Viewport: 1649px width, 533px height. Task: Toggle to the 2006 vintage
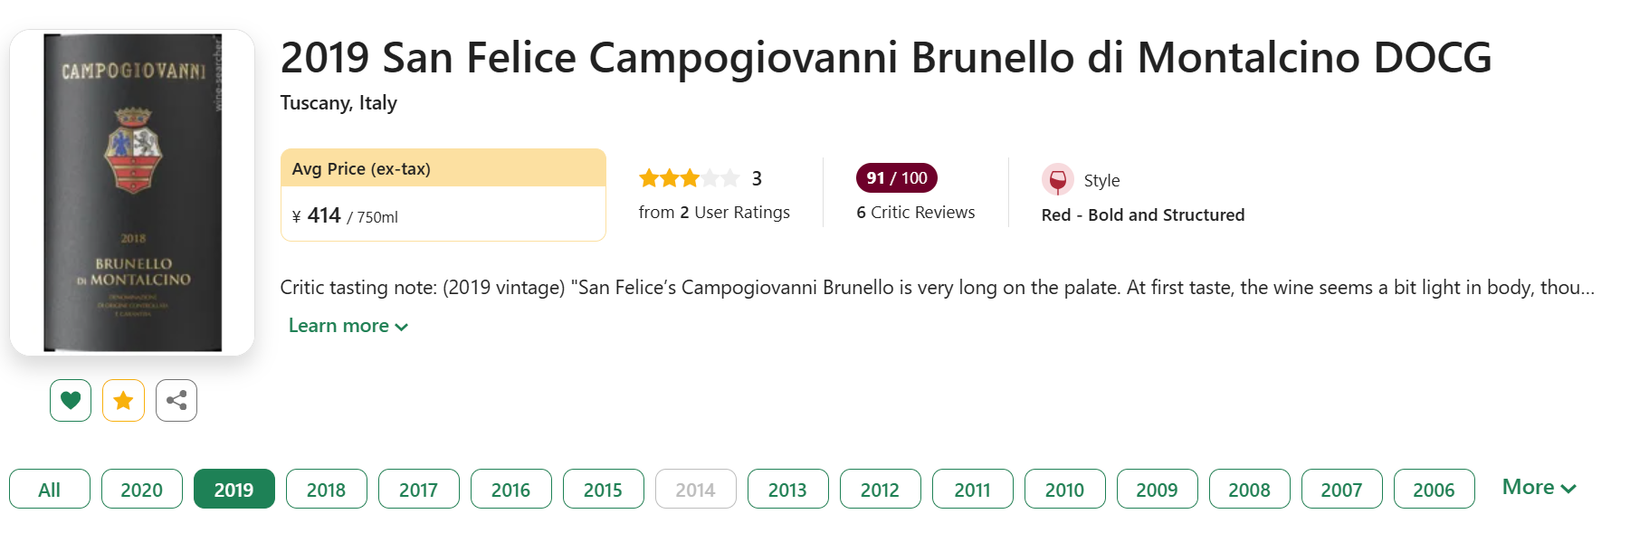pyautogui.click(x=1435, y=490)
